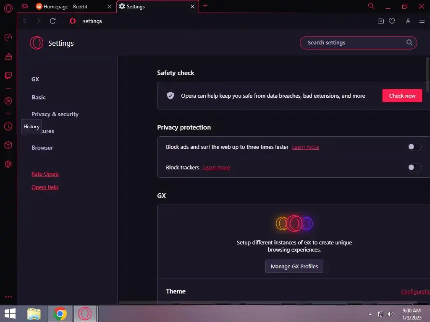Click the Opera icon in address bar

click(73, 21)
